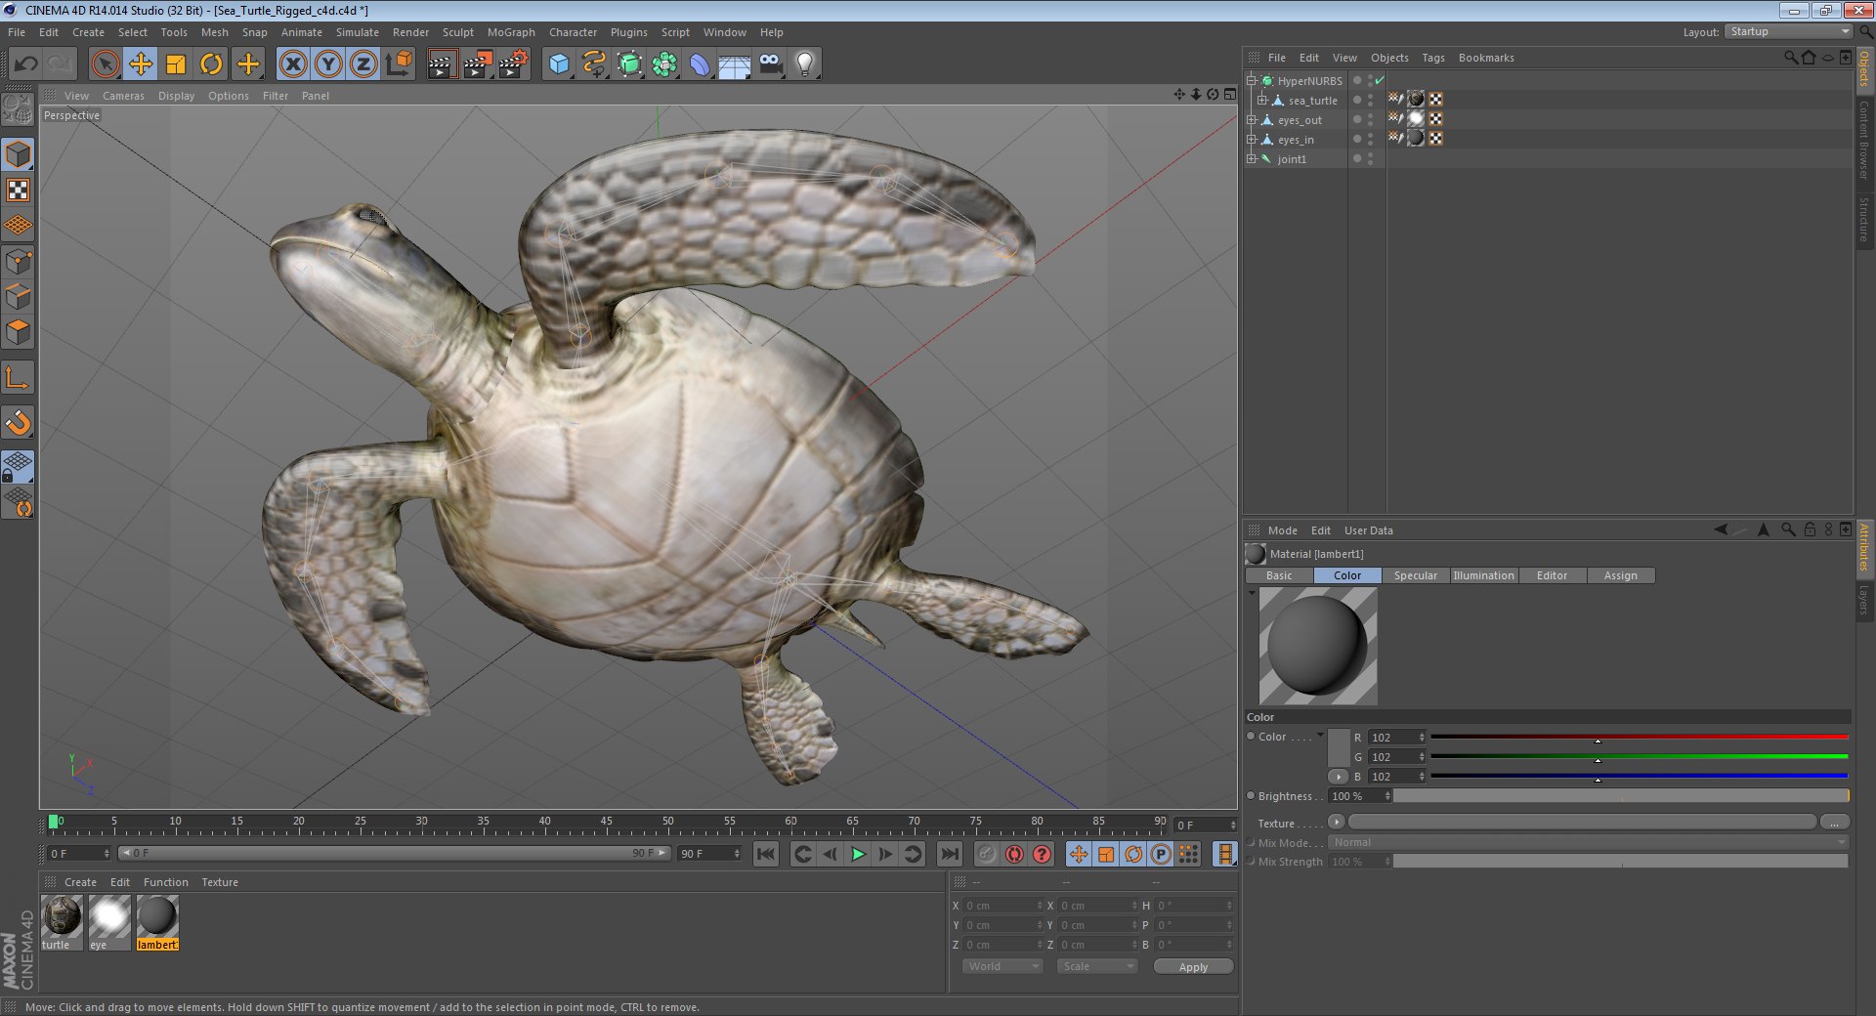Open the Layout Startup dropdown
Image resolution: width=1876 pixels, height=1016 pixels.
point(1788,31)
